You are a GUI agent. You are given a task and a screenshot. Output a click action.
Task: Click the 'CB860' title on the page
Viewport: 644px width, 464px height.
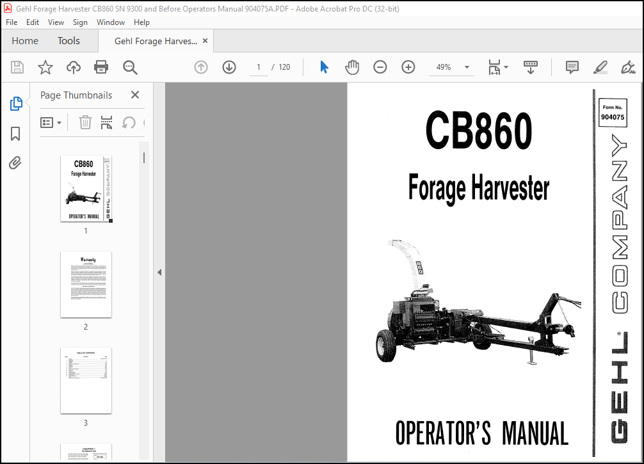coord(479,131)
